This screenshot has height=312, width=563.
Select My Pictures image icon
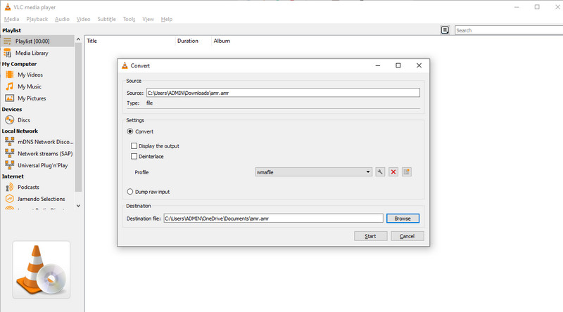tap(10, 98)
